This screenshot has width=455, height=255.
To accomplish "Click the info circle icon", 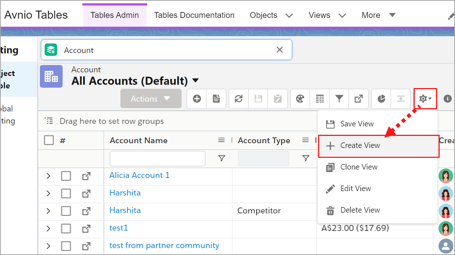I will (447, 99).
